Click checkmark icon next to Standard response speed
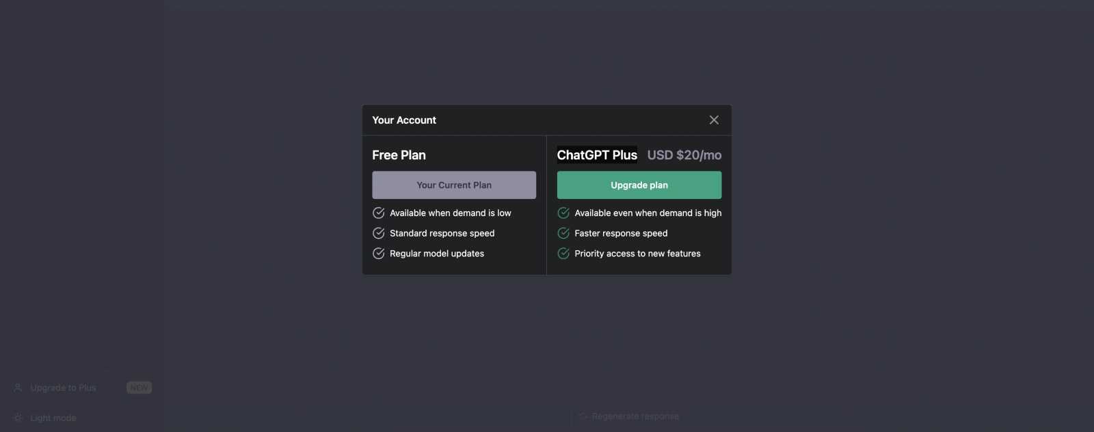The width and height of the screenshot is (1094, 432). coord(379,233)
